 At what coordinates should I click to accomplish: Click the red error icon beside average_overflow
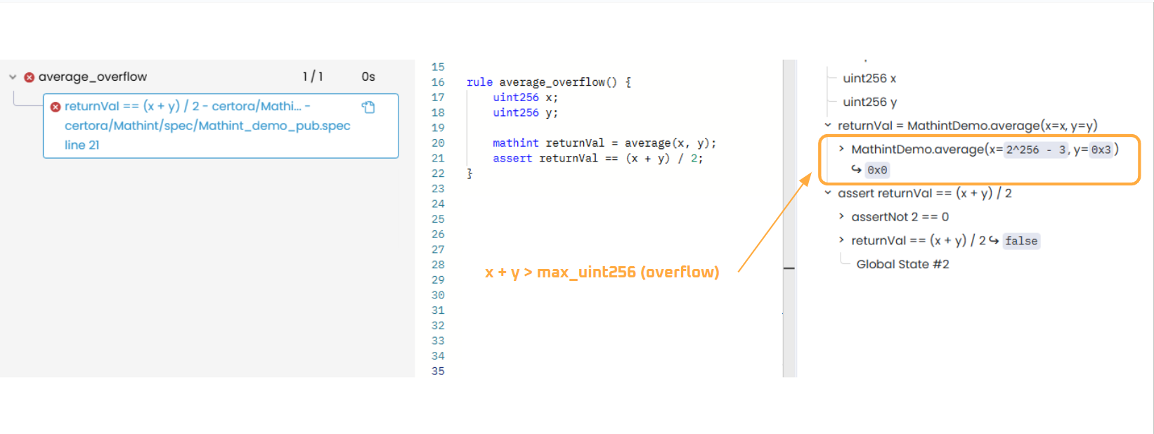[30, 77]
